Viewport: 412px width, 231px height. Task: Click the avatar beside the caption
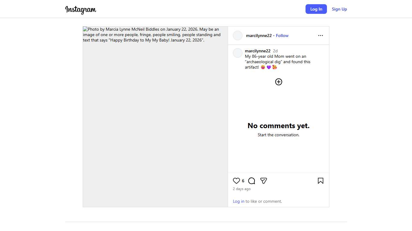(x=238, y=53)
